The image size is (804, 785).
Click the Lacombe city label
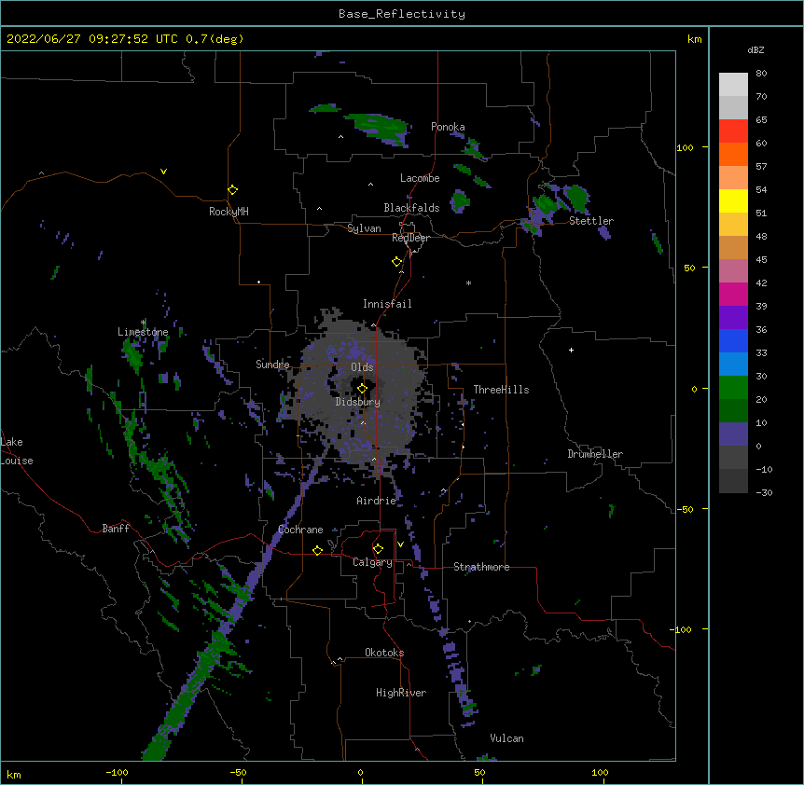click(420, 178)
